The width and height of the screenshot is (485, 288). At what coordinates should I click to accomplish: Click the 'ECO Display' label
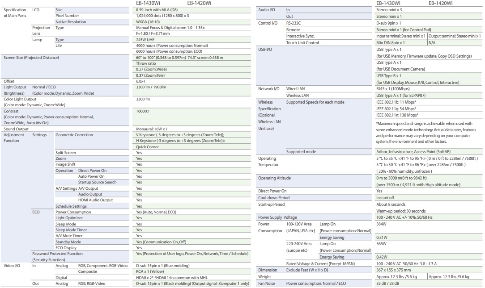(66, 248)
